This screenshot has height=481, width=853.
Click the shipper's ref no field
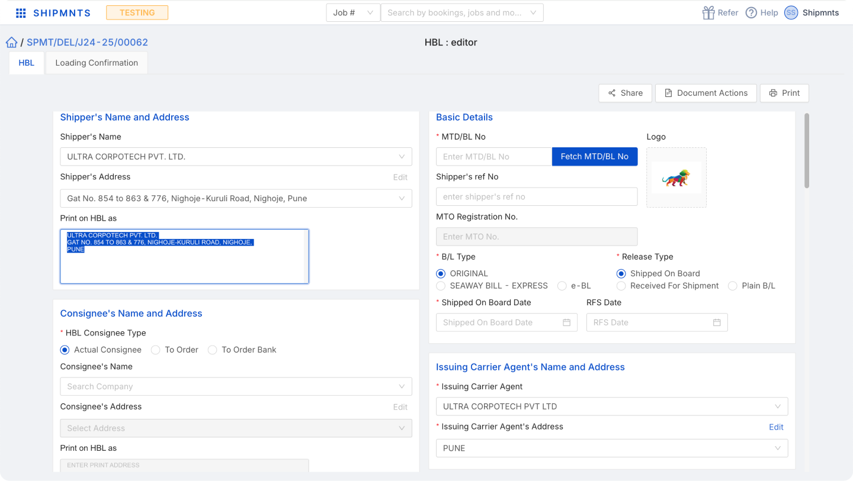click(x=537, y=196)
